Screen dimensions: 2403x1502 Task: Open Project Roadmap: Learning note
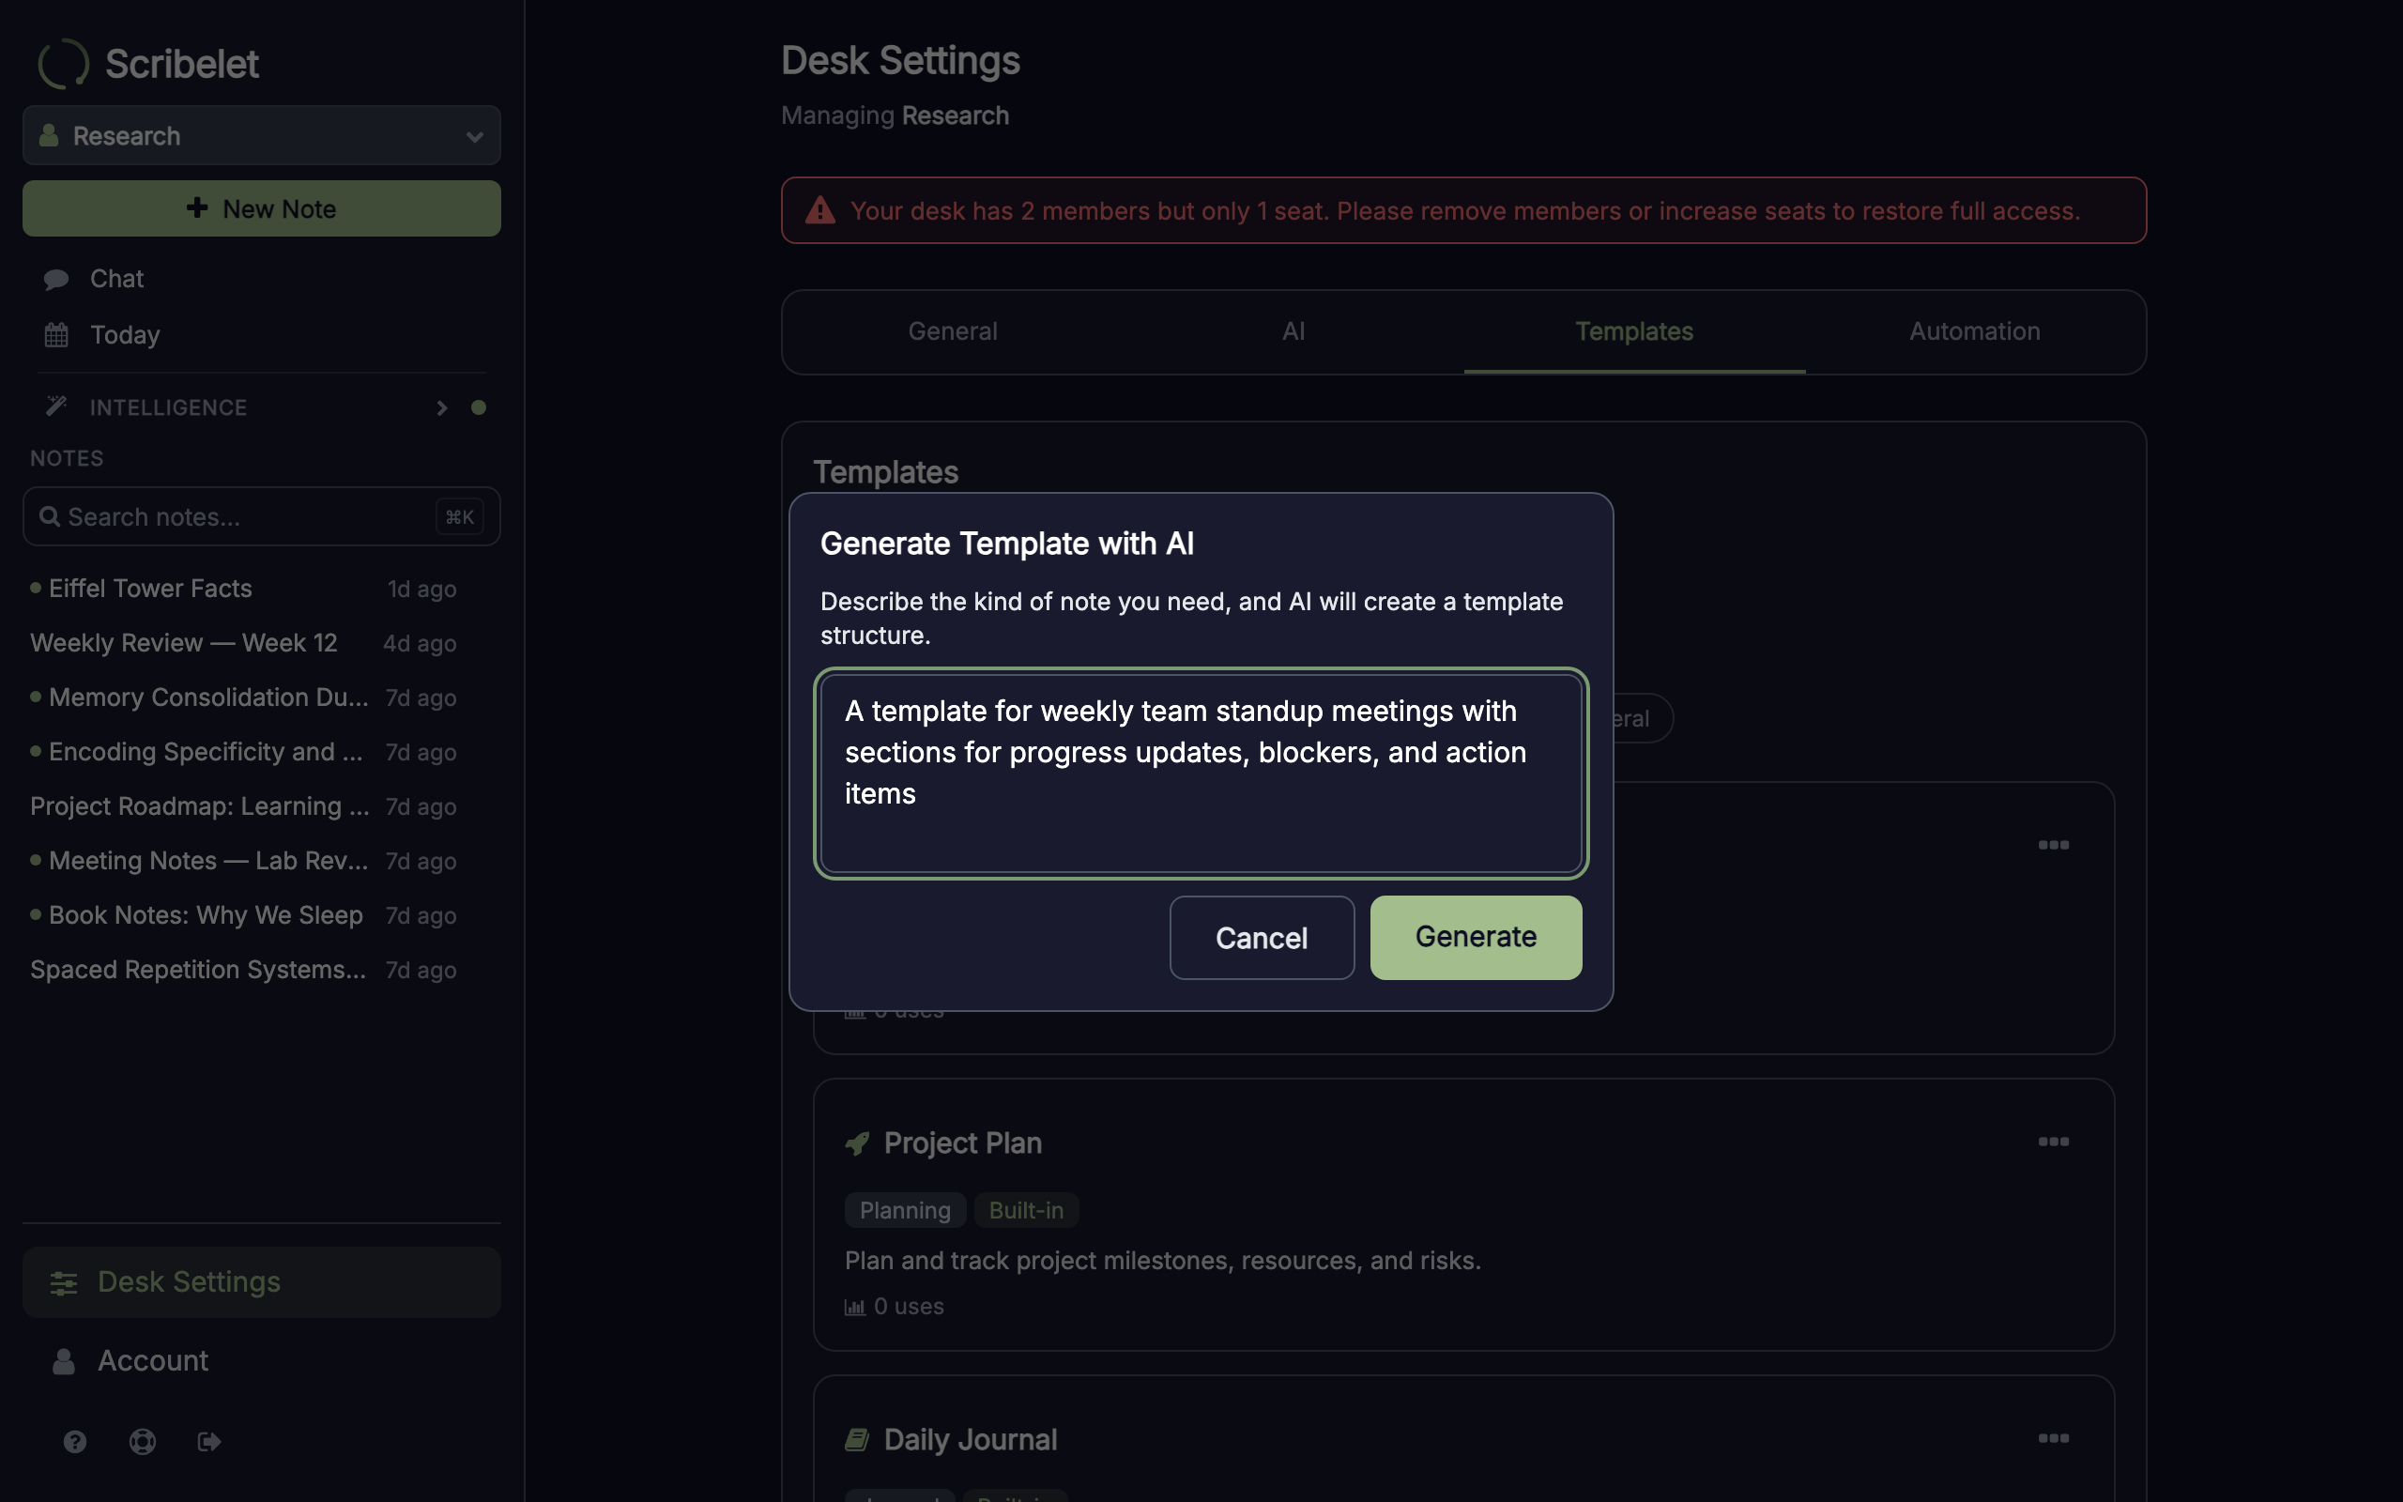tap(243, 806)
